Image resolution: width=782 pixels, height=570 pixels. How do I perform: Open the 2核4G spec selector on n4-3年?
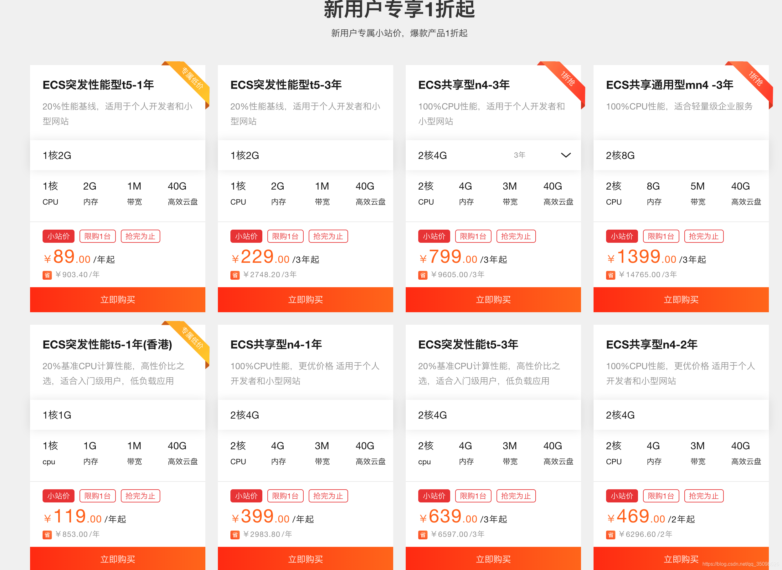pos(432,155)
